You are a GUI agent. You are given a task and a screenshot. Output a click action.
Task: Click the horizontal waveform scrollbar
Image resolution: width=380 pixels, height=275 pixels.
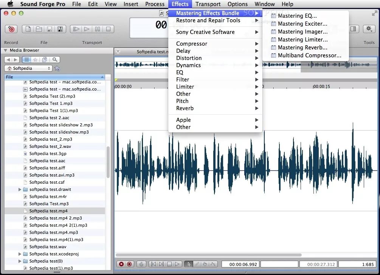(x=209, y=255)
